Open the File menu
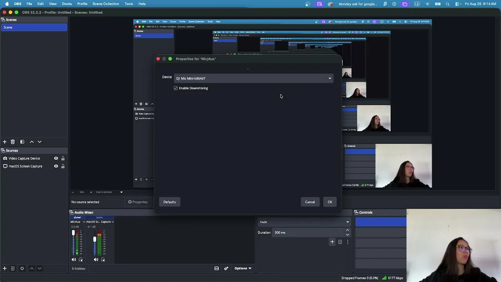Viewport: 501px width, 282px height. [29, 4]
